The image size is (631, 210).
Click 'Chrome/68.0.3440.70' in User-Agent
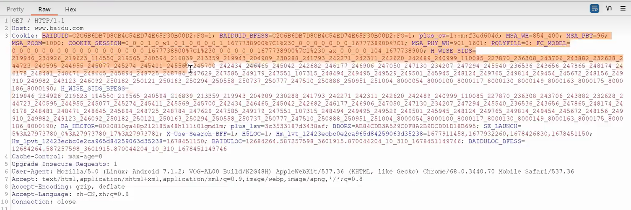tap(459, 171)
